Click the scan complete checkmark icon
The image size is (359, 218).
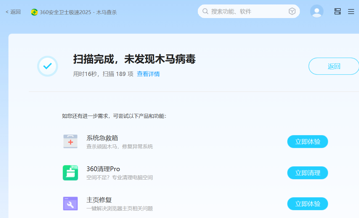click(x=48, y=66)
